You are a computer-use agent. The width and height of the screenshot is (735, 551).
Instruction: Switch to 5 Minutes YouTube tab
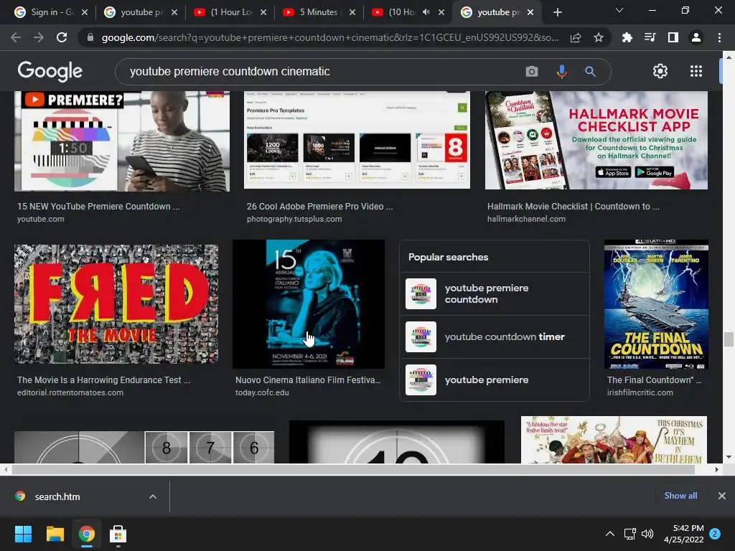click(x=319, y=12)
